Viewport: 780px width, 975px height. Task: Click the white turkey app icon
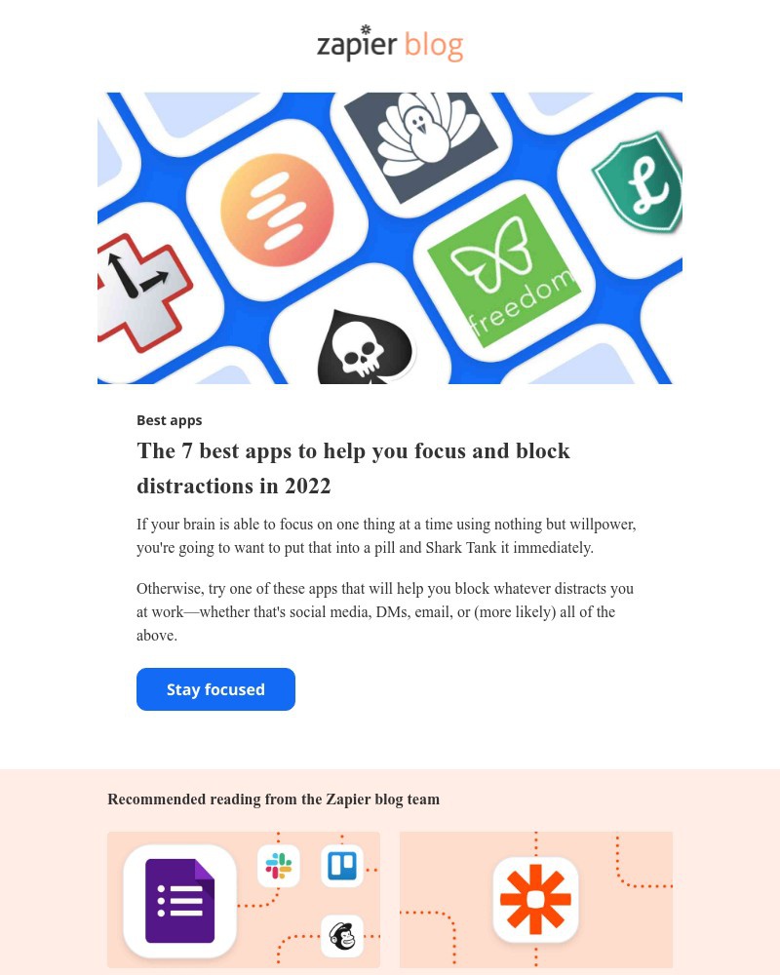420,144
